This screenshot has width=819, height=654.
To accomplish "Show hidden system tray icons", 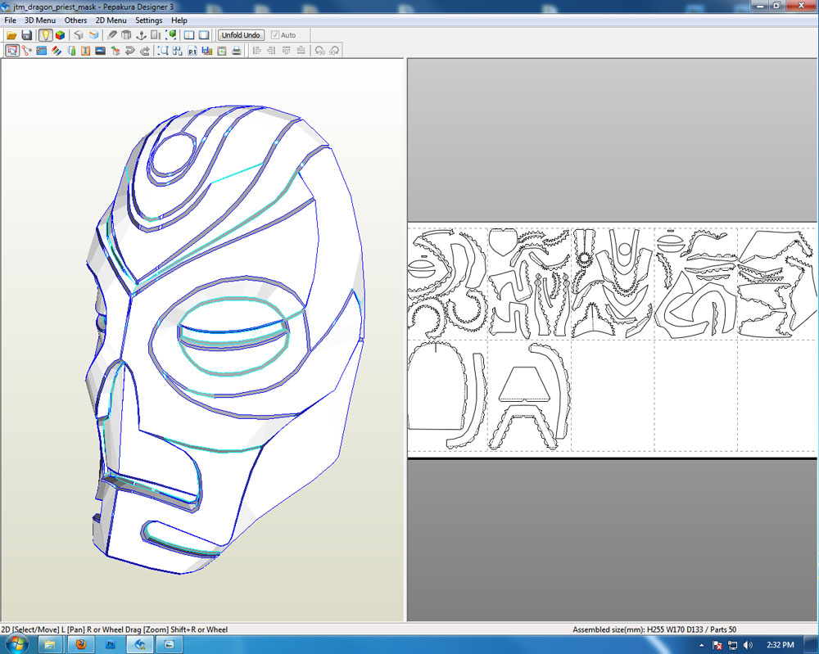I will click(702, 645).
